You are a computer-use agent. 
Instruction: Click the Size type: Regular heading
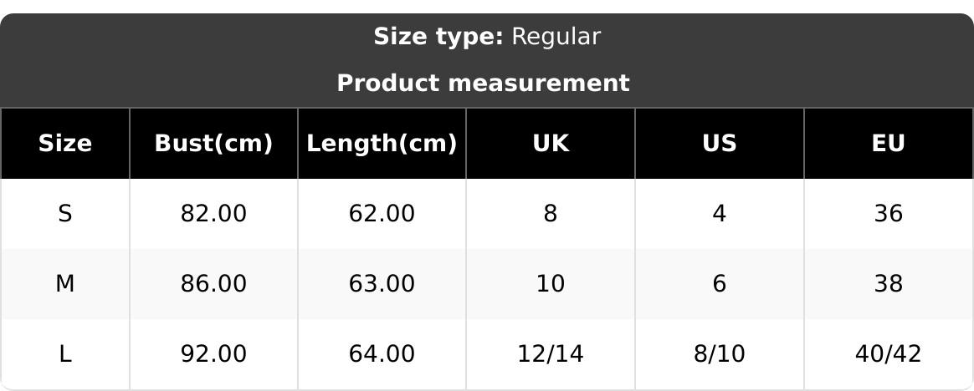pyautogui.click(x=486, y=37)
